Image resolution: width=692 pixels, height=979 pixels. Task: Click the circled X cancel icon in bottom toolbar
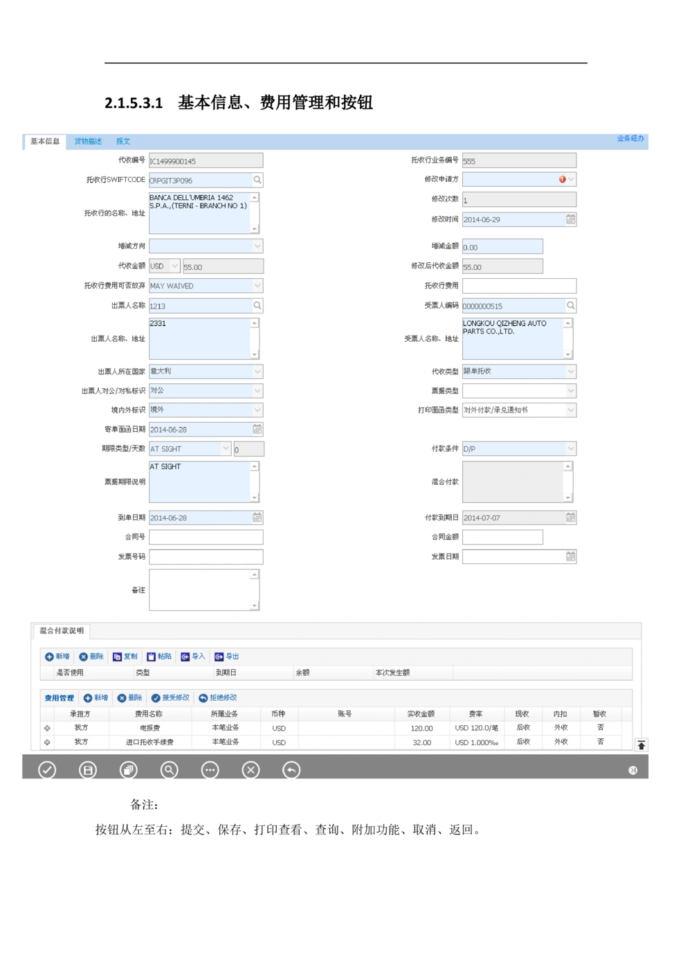tap(251, 770)
